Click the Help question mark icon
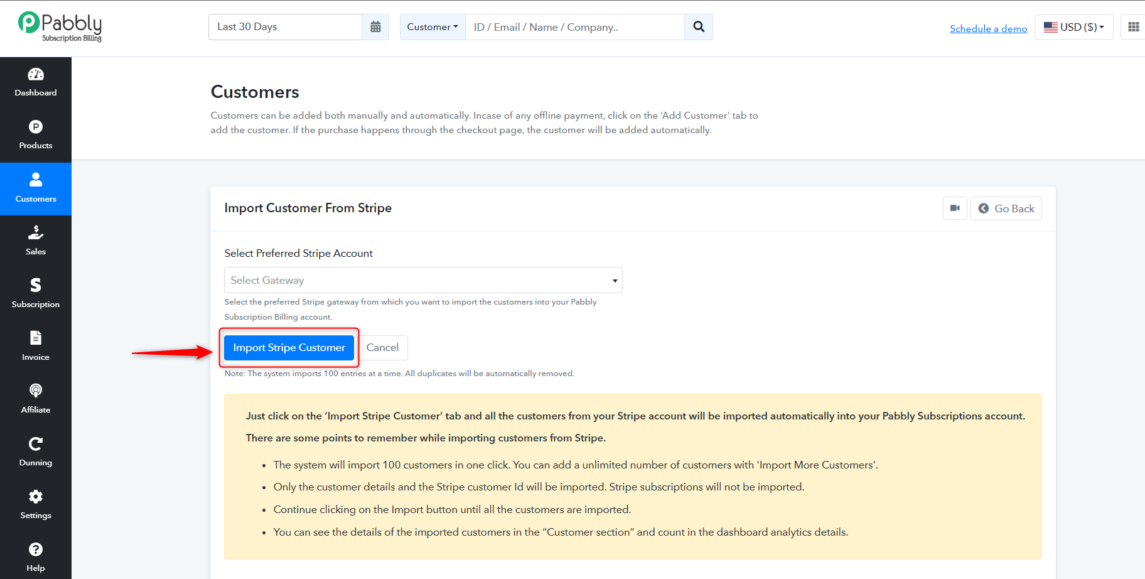1145x579 pixels. (x=36, y=549)
